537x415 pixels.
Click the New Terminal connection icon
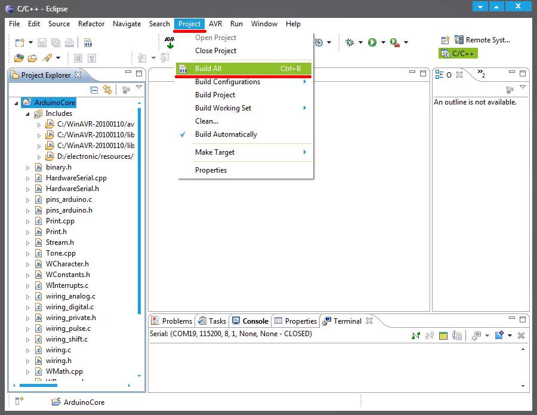[499, 335]
